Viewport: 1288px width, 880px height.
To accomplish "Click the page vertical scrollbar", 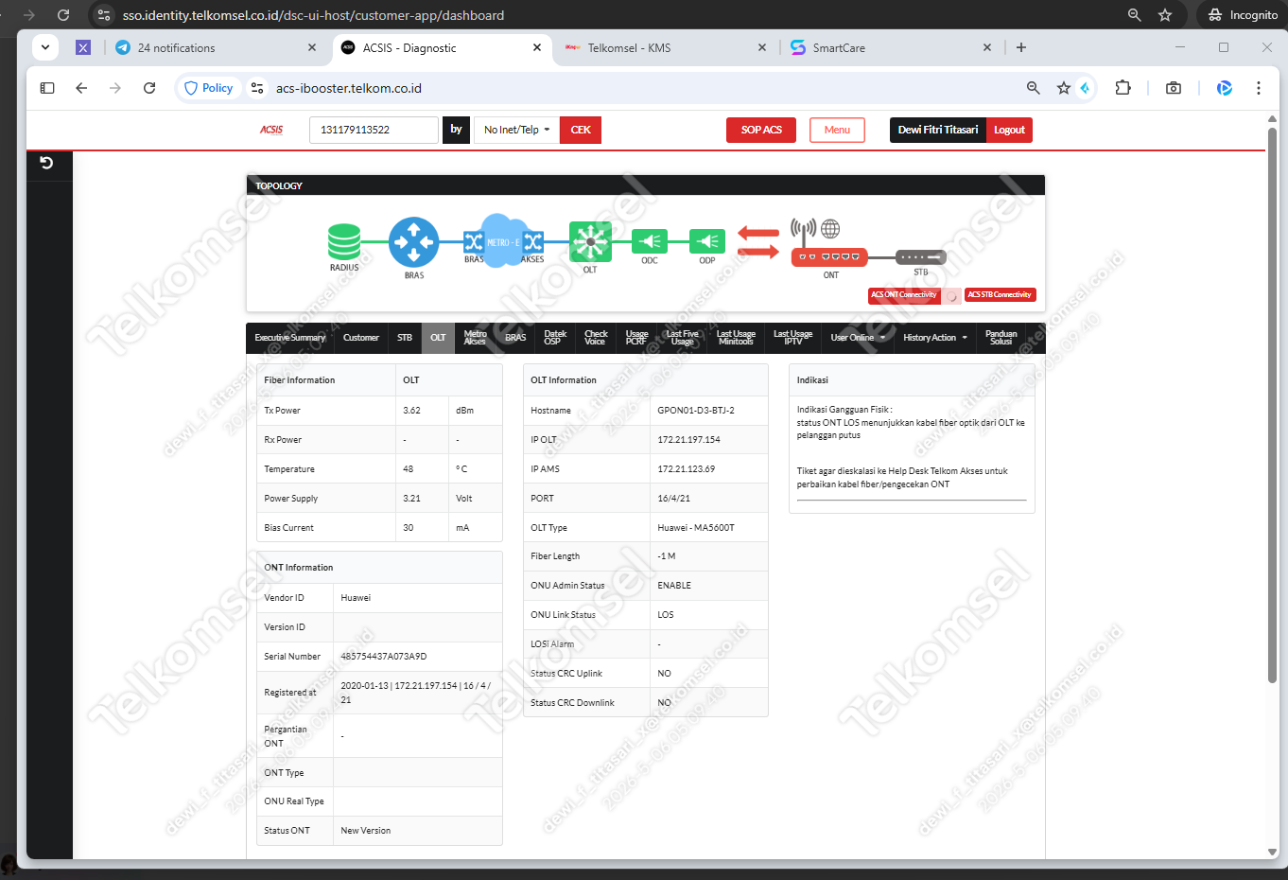I will pos(1272,405).
